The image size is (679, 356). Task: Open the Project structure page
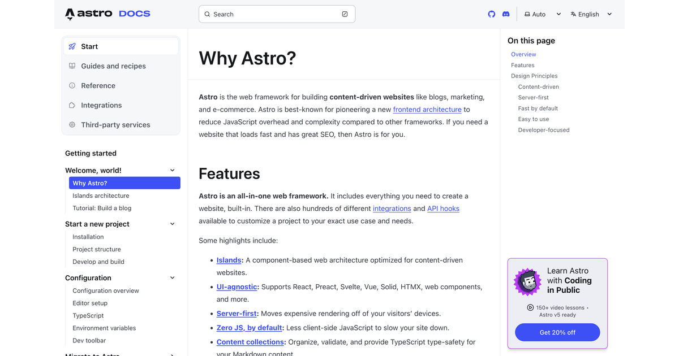[x=97, y=249]
